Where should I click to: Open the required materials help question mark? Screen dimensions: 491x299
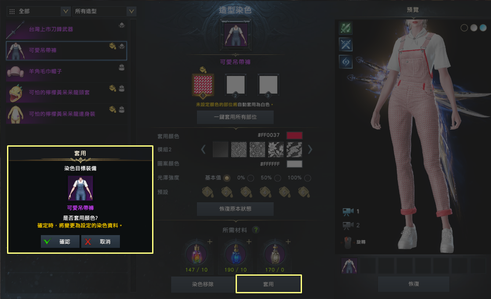(x=256, y=230)
